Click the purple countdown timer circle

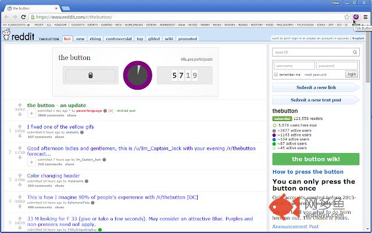coord(138,75)
